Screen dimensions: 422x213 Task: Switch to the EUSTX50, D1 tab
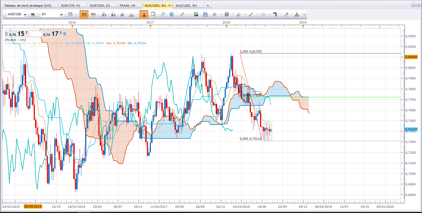pyautogui.click(x=102, y=6)
